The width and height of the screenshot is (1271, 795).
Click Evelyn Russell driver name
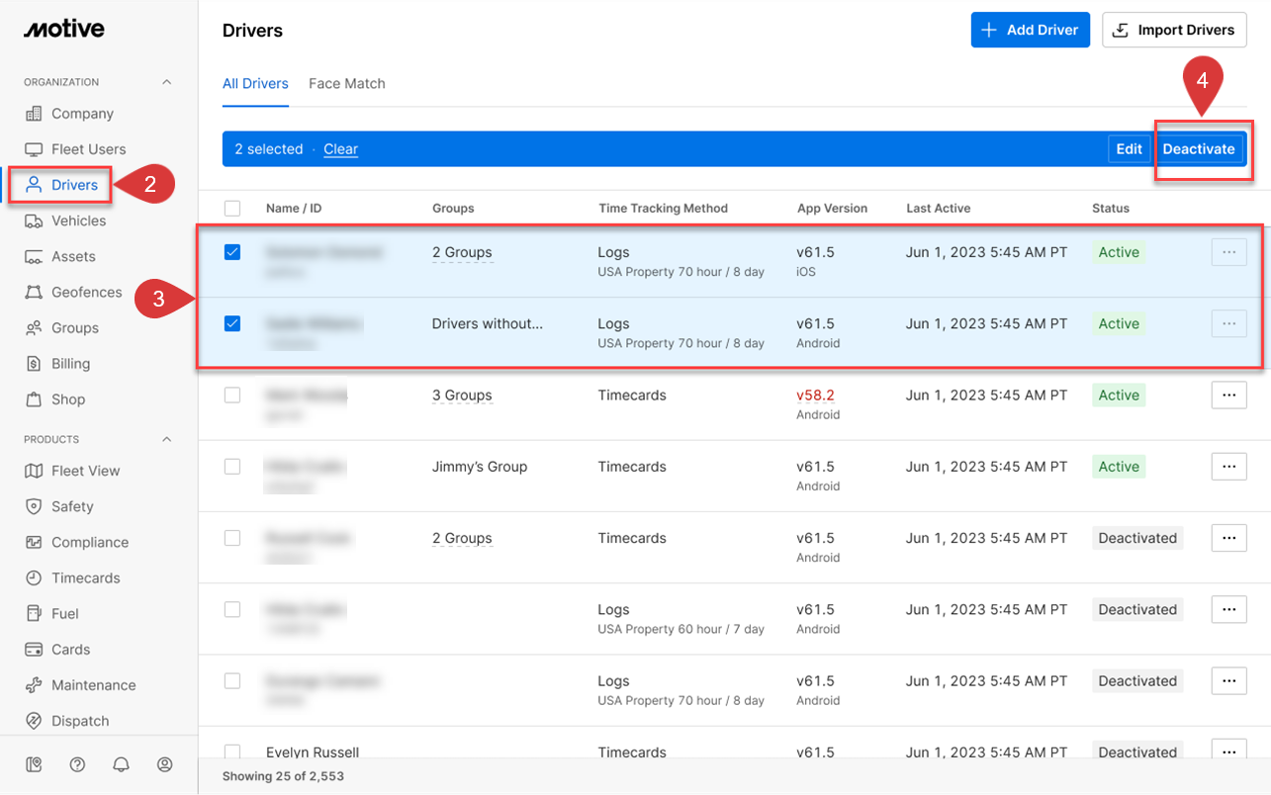click(313, 751)
